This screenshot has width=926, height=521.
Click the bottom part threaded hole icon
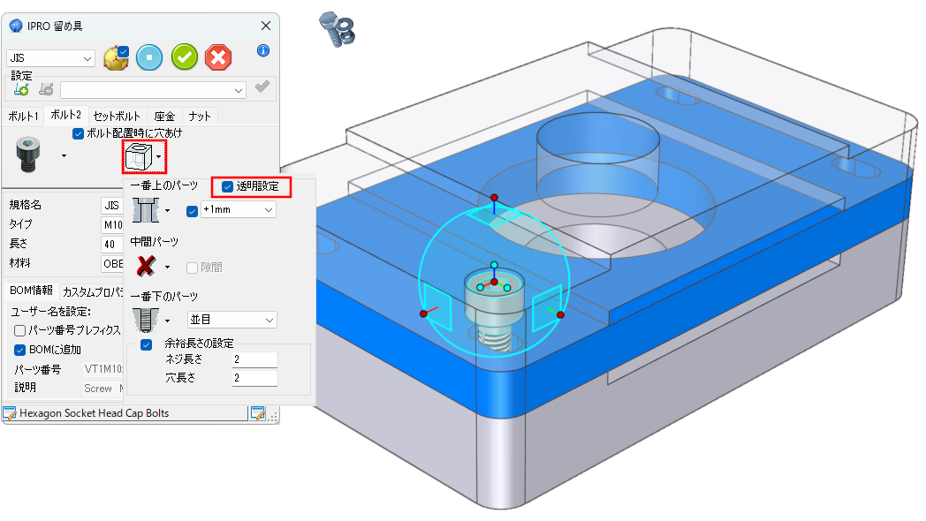[x=145, y=320]
